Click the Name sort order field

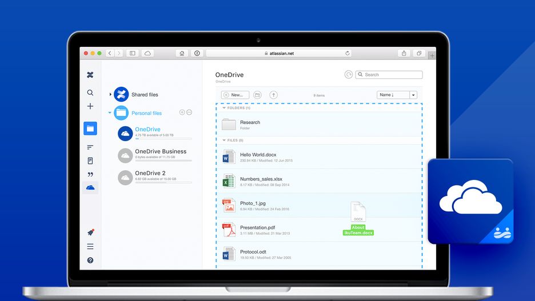tap(393, 95)
